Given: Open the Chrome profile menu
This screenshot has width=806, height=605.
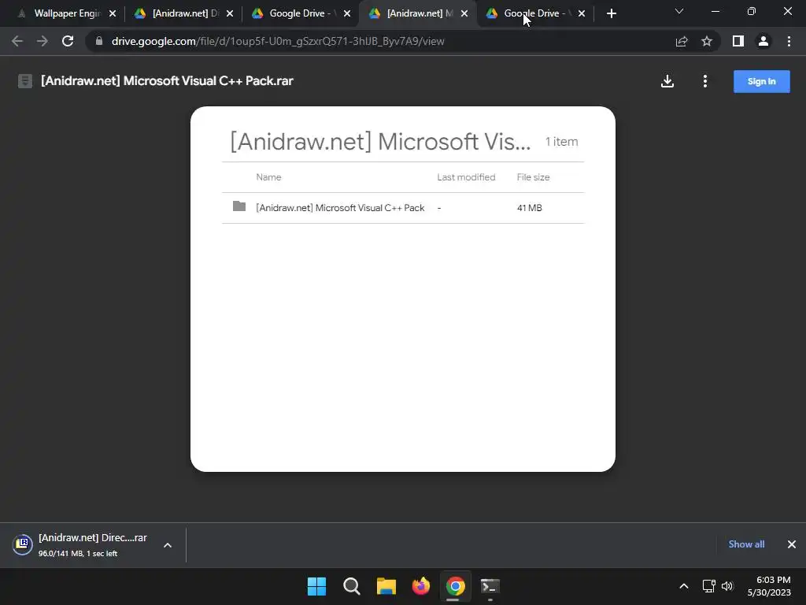Looking at the screenshot, I should 763,41.
